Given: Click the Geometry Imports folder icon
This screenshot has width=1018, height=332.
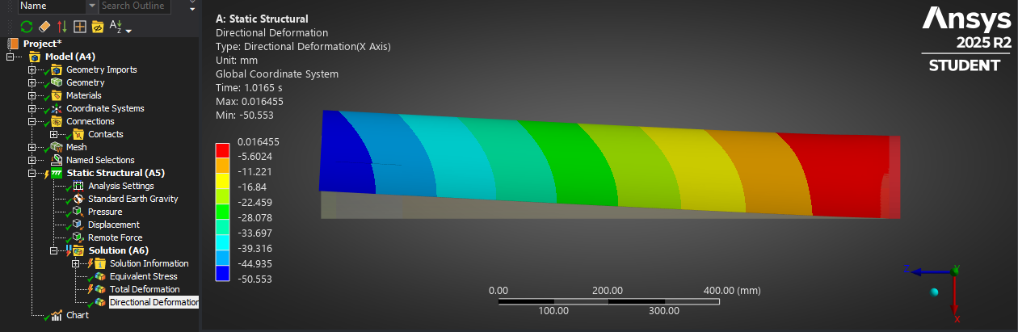Looking at the screenshot, I should (x=56, y=69).
